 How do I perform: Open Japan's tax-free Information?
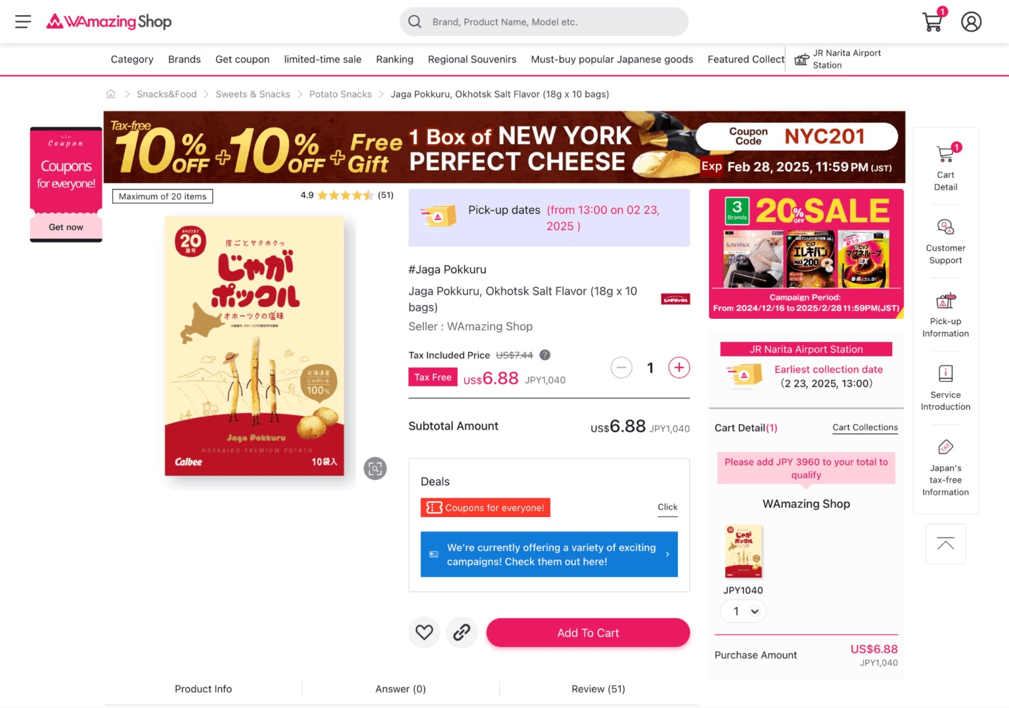945,468
